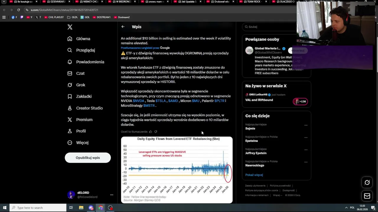Viewport: 378px width, 212px height.
Task: Open the Twitch bookmark icon
Action: pos(22,17)
